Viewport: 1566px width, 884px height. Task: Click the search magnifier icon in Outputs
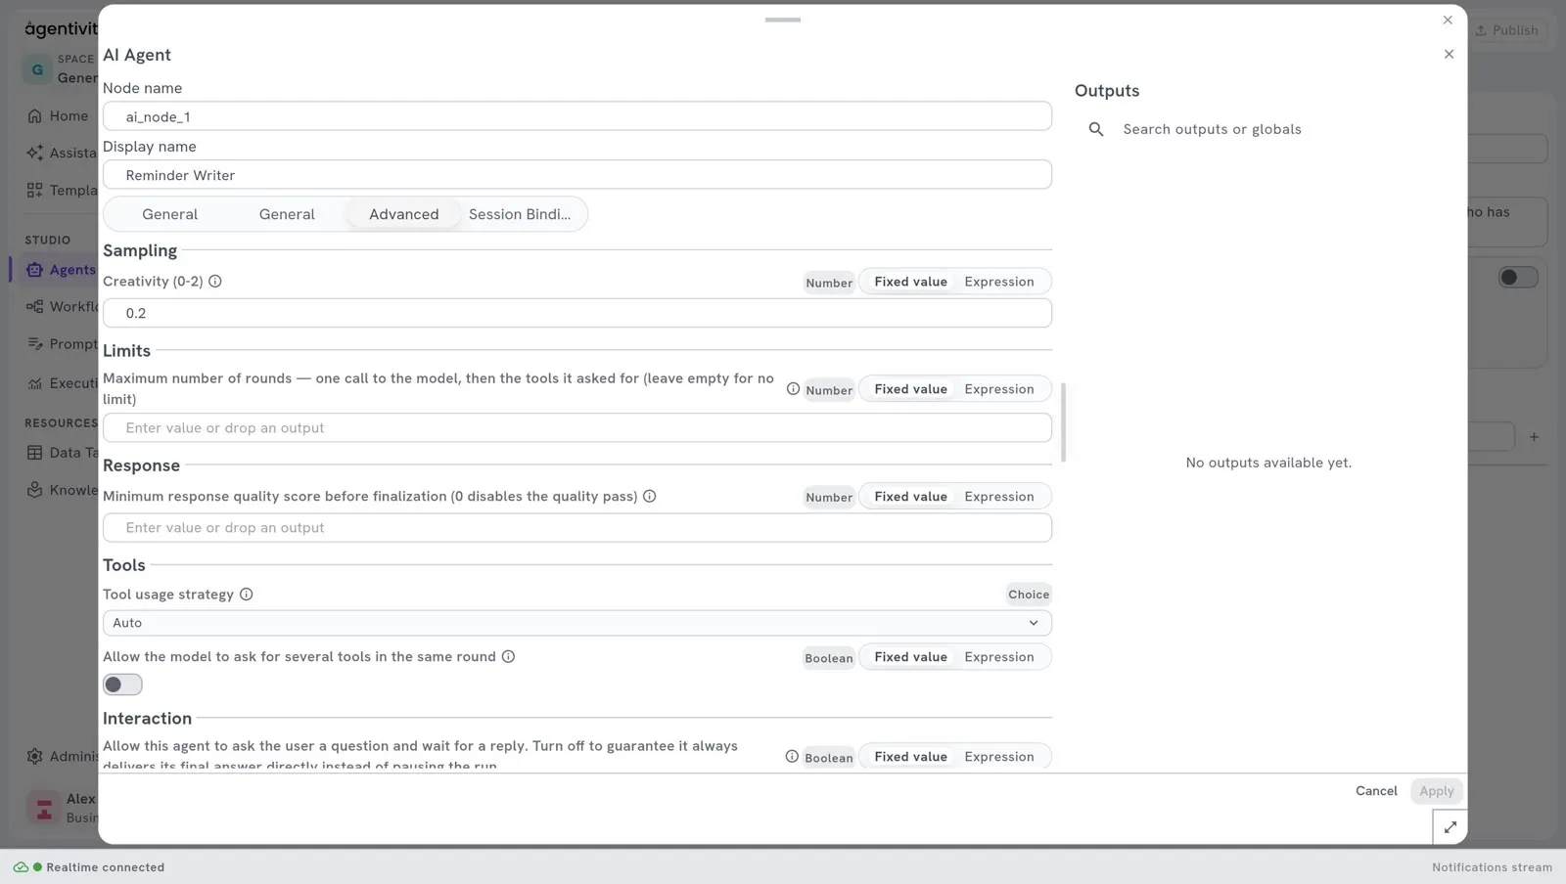pos(1096,129)
